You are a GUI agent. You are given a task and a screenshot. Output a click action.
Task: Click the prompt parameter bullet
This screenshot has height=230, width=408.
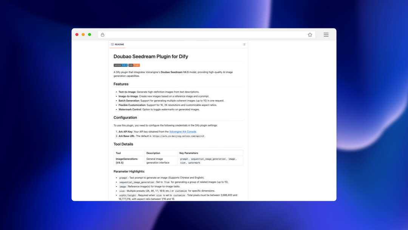pyautogui.click(x=162, y=178)
